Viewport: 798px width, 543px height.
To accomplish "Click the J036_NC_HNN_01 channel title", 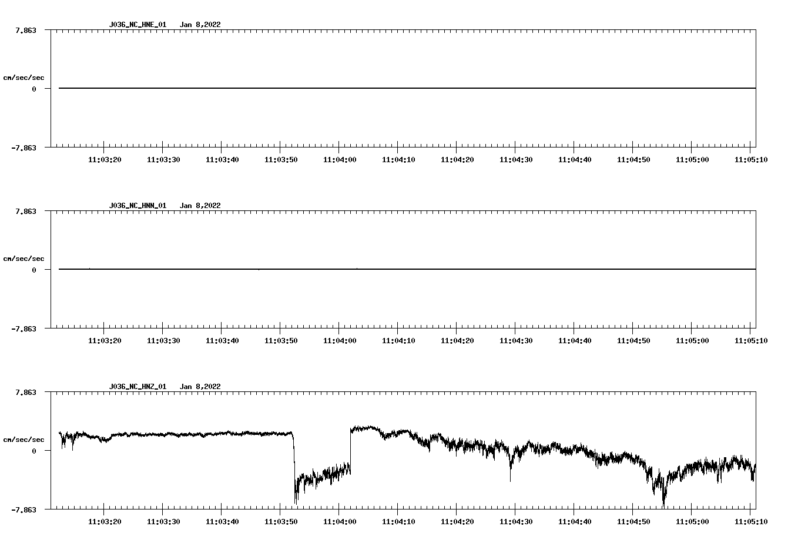I will (x=138, y=206).
